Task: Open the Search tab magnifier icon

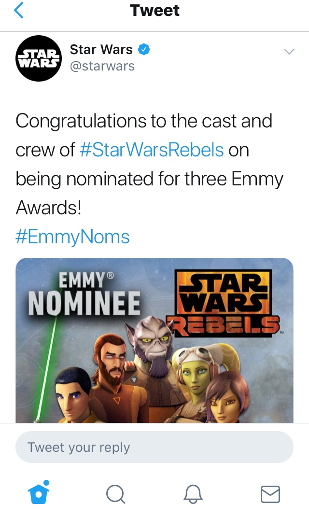Action: click(x=116, y=494)
